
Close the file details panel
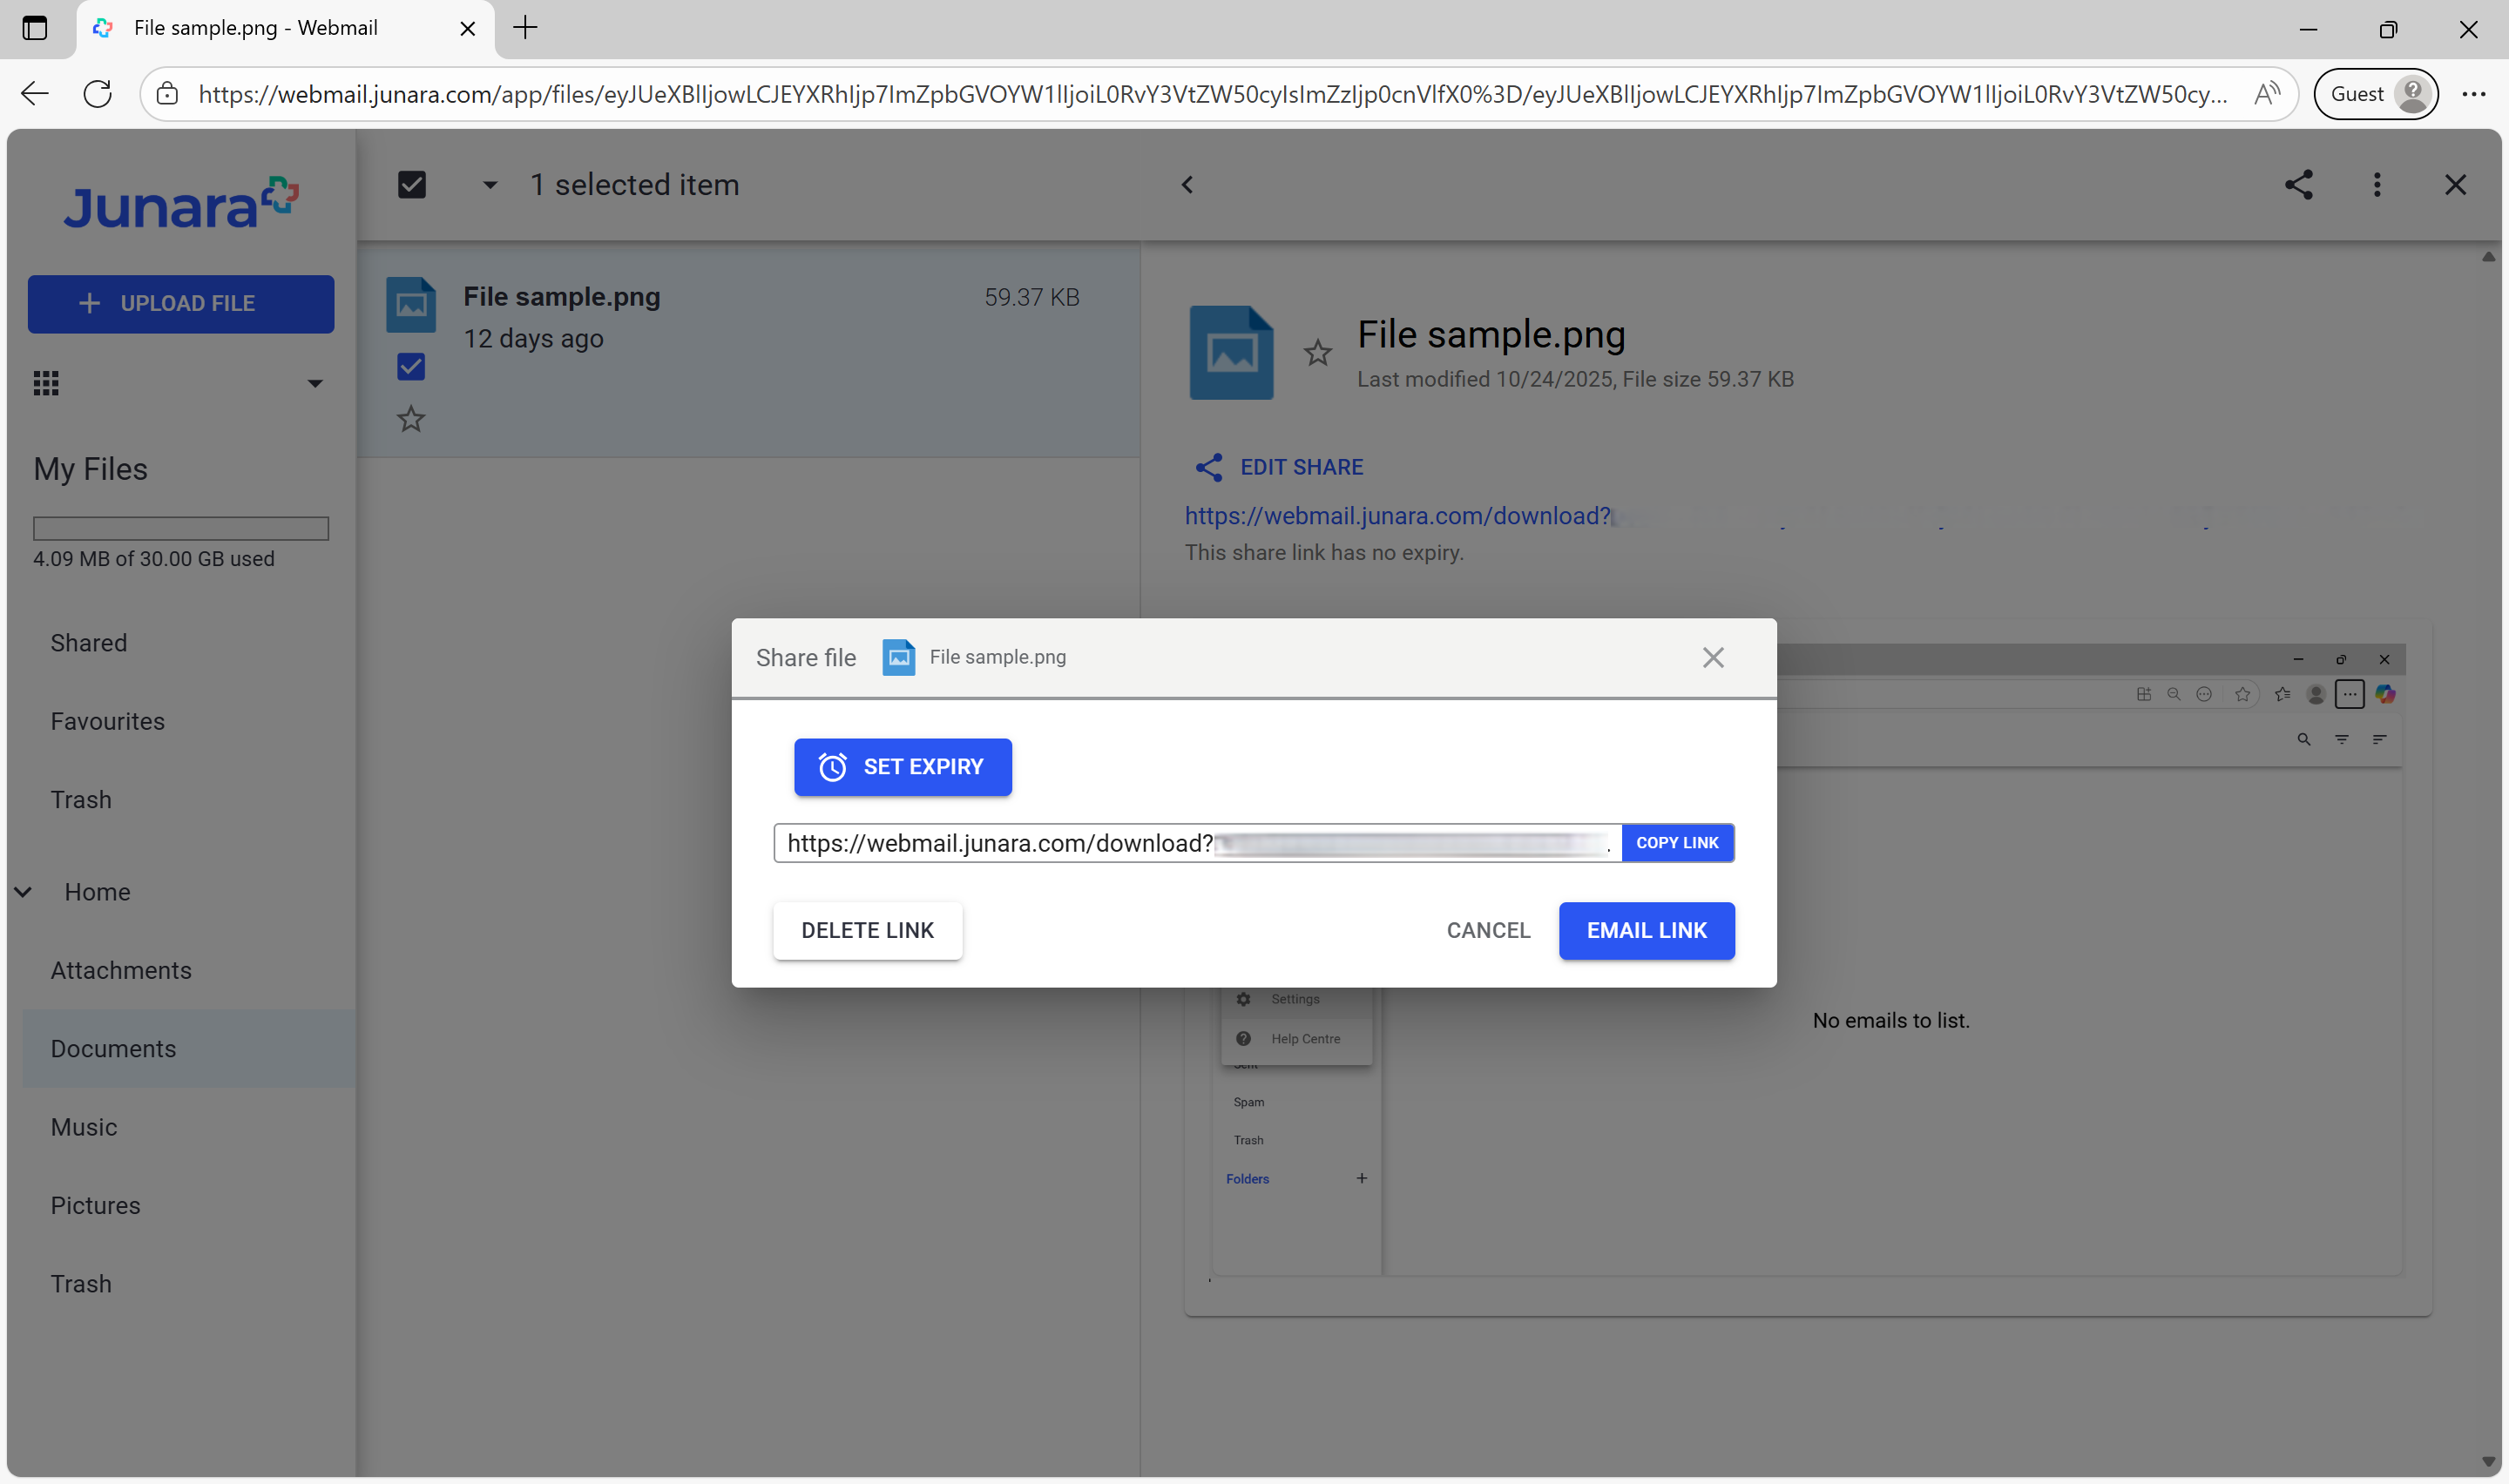click(x=2455, y=185)
